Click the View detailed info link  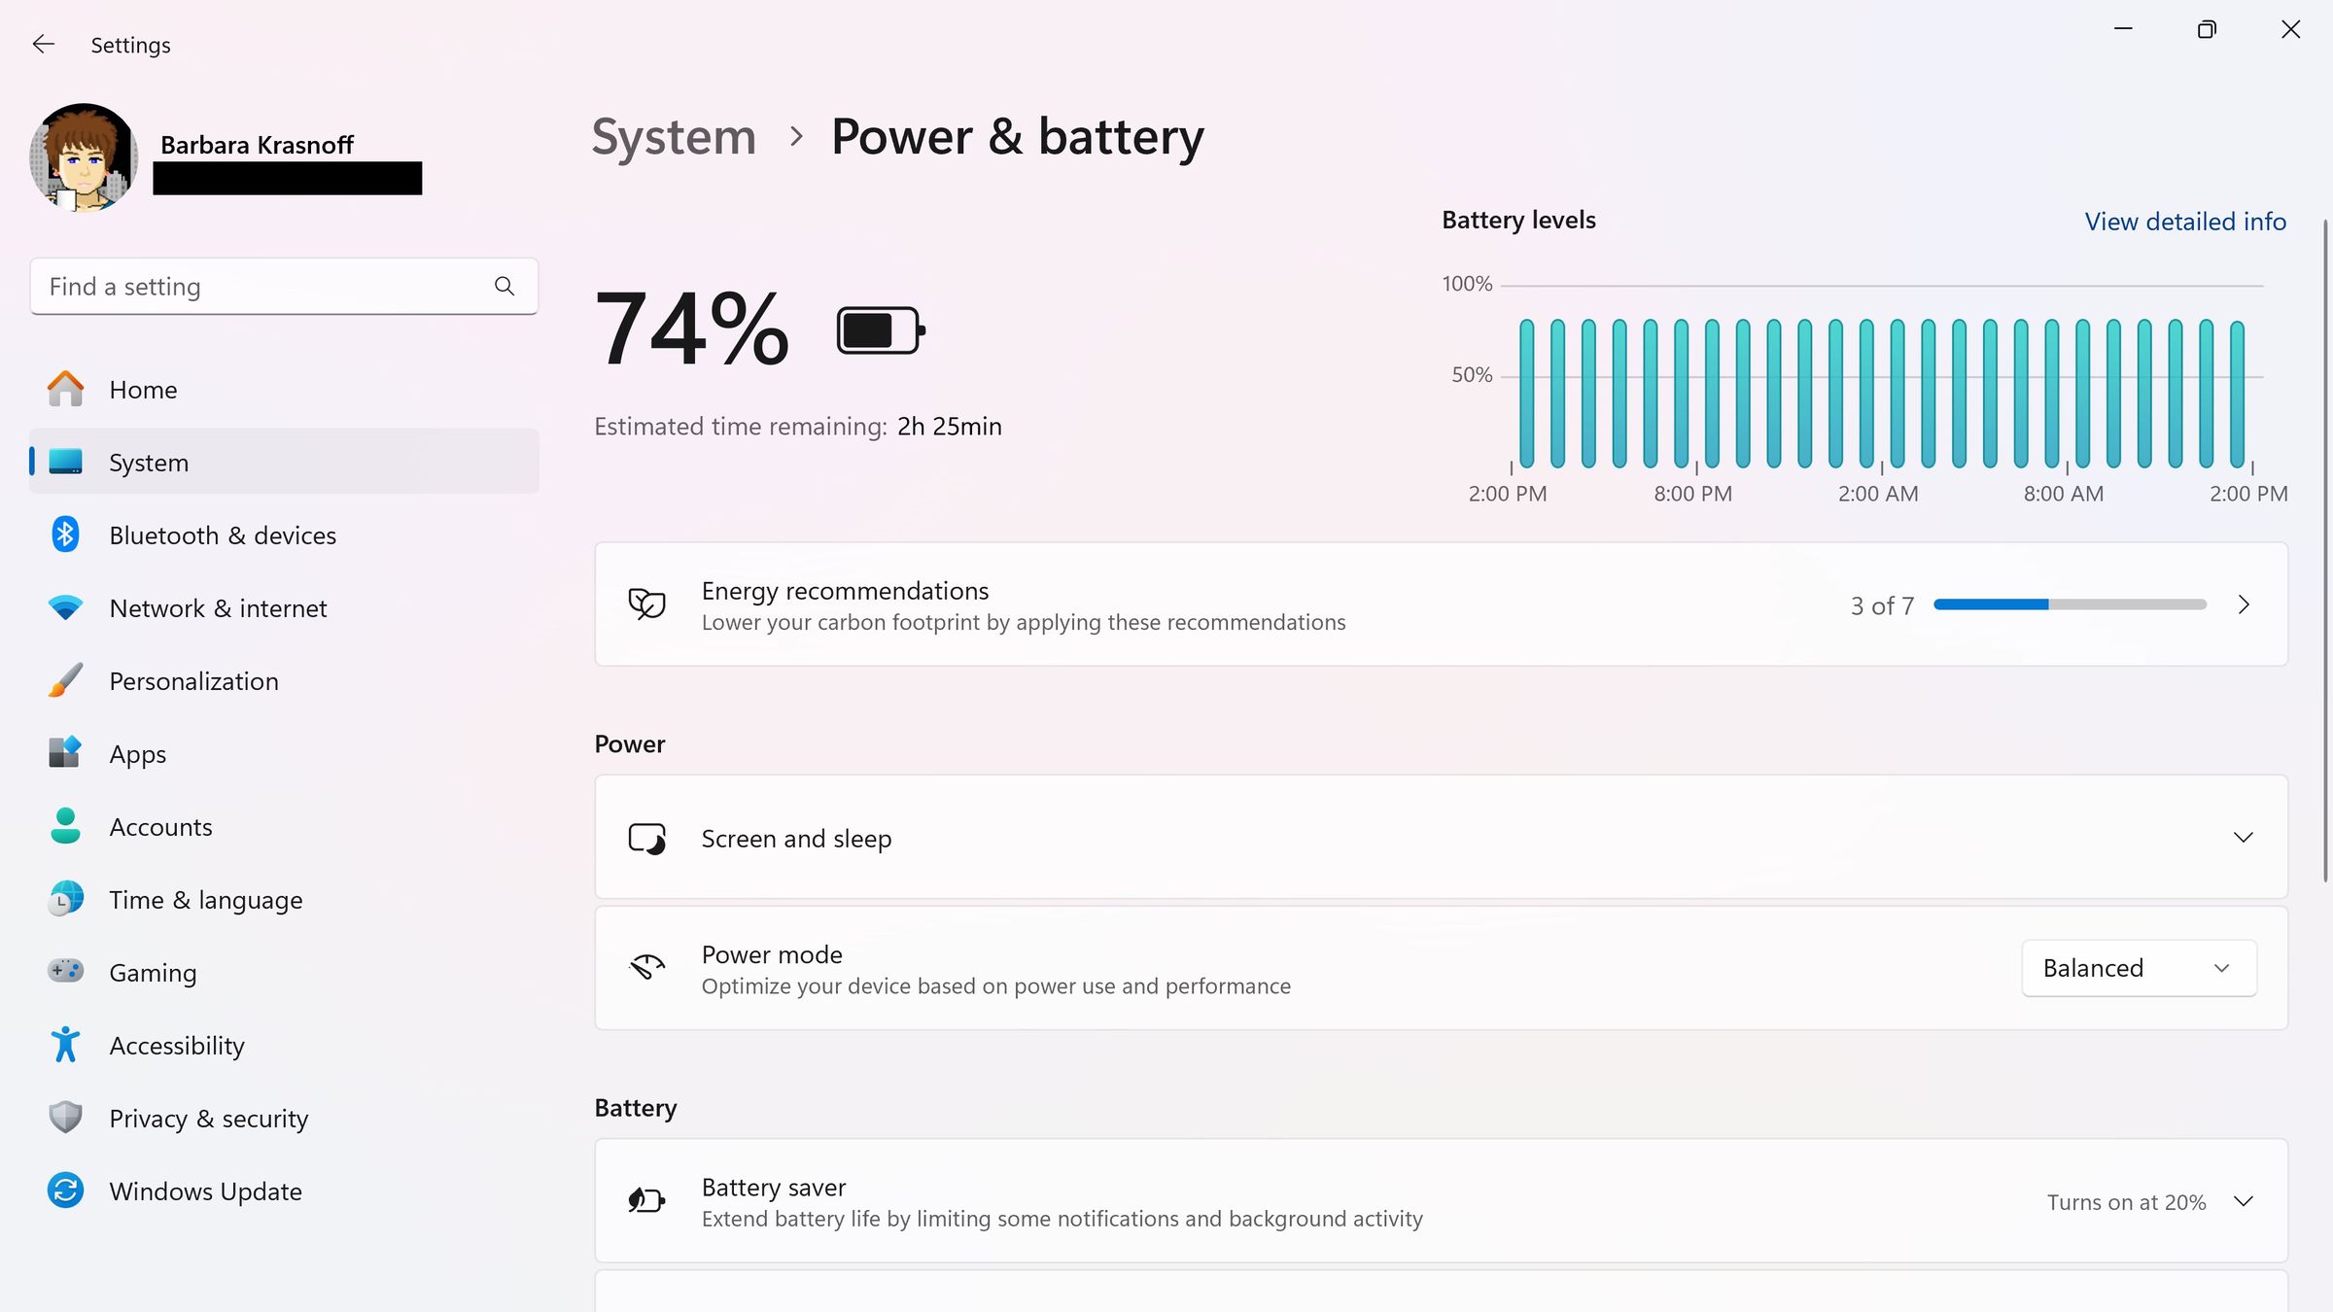click(x=2184, y=222)
